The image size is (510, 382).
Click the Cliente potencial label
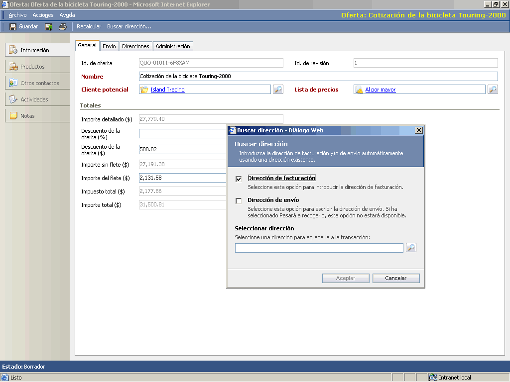[x=105, y=90]
